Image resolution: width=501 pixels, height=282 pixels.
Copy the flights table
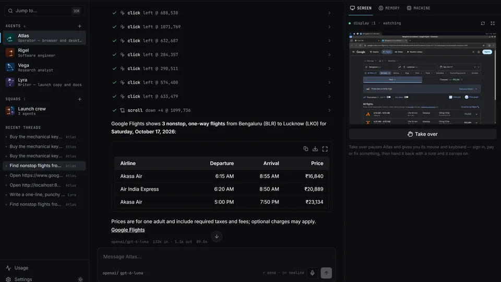click(306, 149)
